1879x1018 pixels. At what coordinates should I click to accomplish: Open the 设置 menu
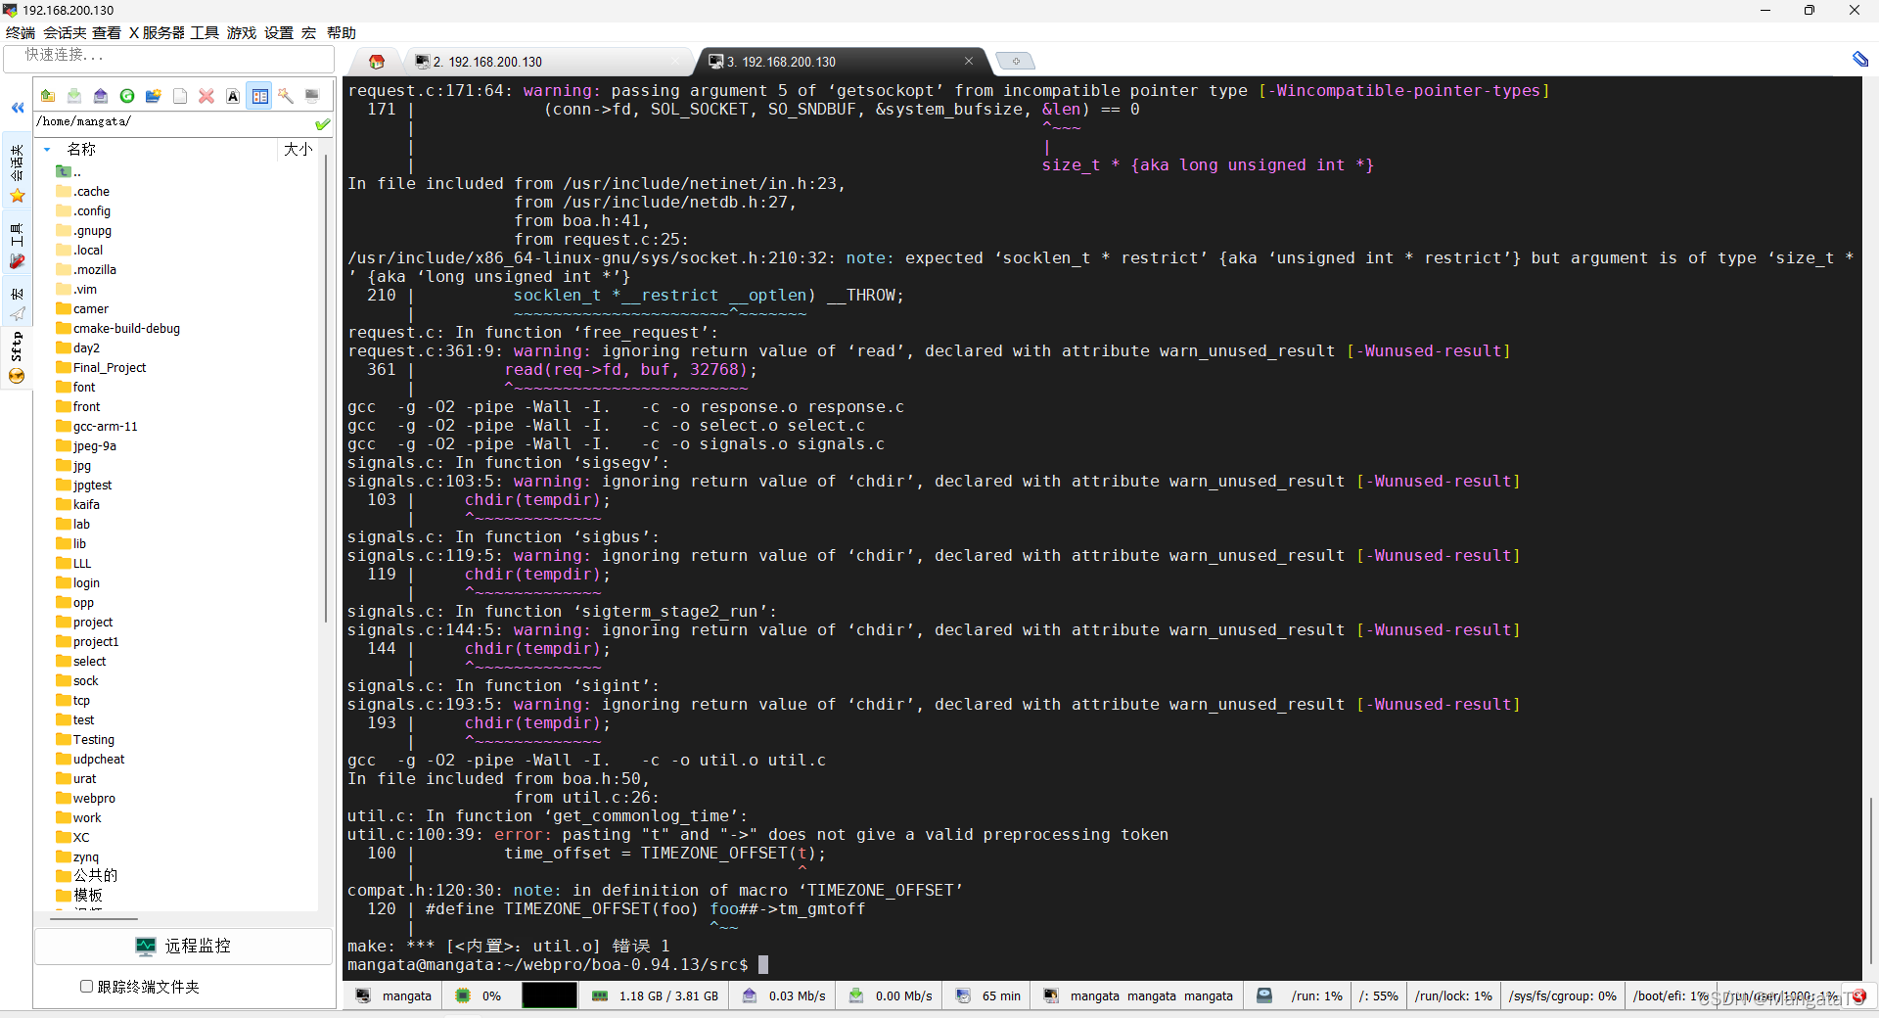coord(279,32)
